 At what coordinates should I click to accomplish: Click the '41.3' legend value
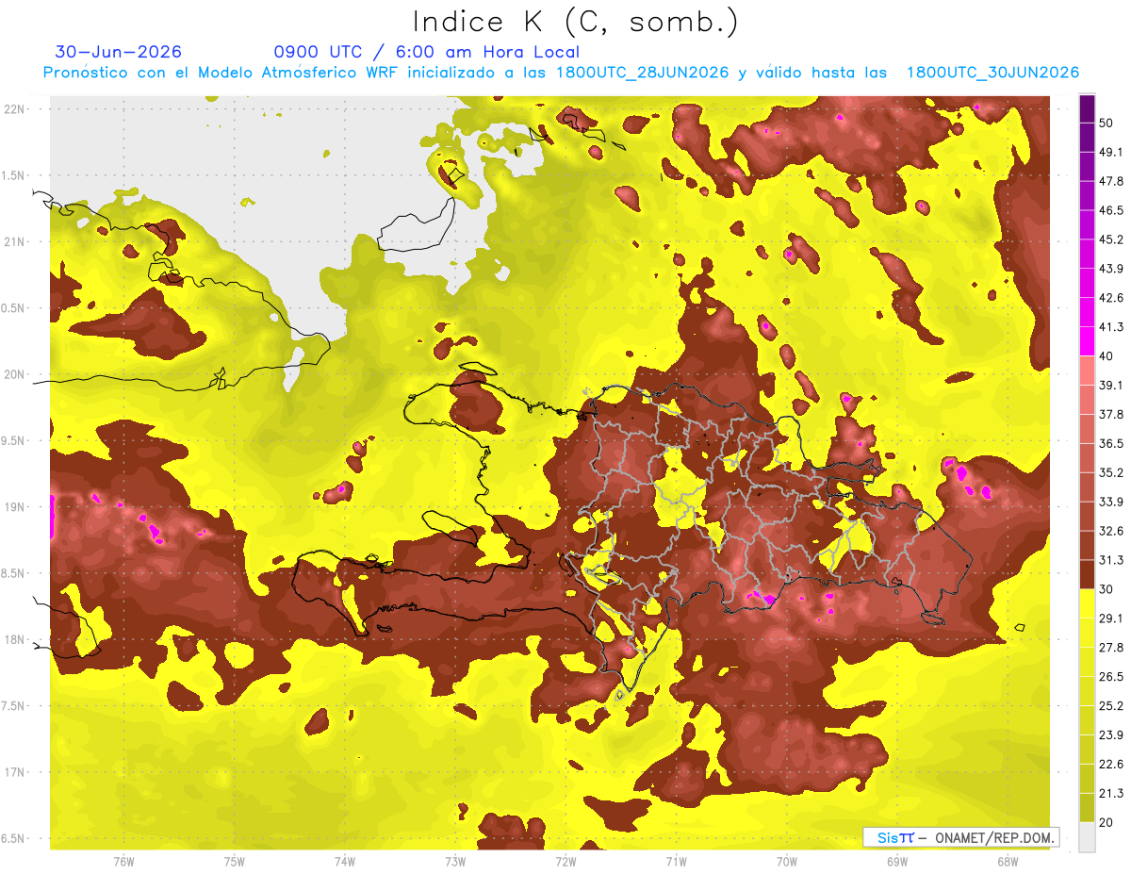coord(1111,327)
